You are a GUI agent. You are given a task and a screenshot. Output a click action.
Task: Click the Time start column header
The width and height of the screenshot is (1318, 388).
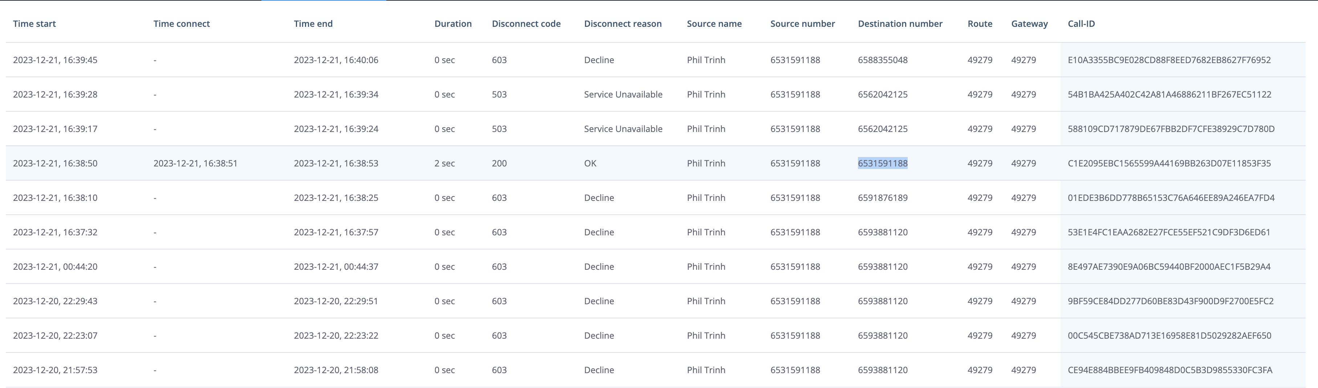point(34,24)
